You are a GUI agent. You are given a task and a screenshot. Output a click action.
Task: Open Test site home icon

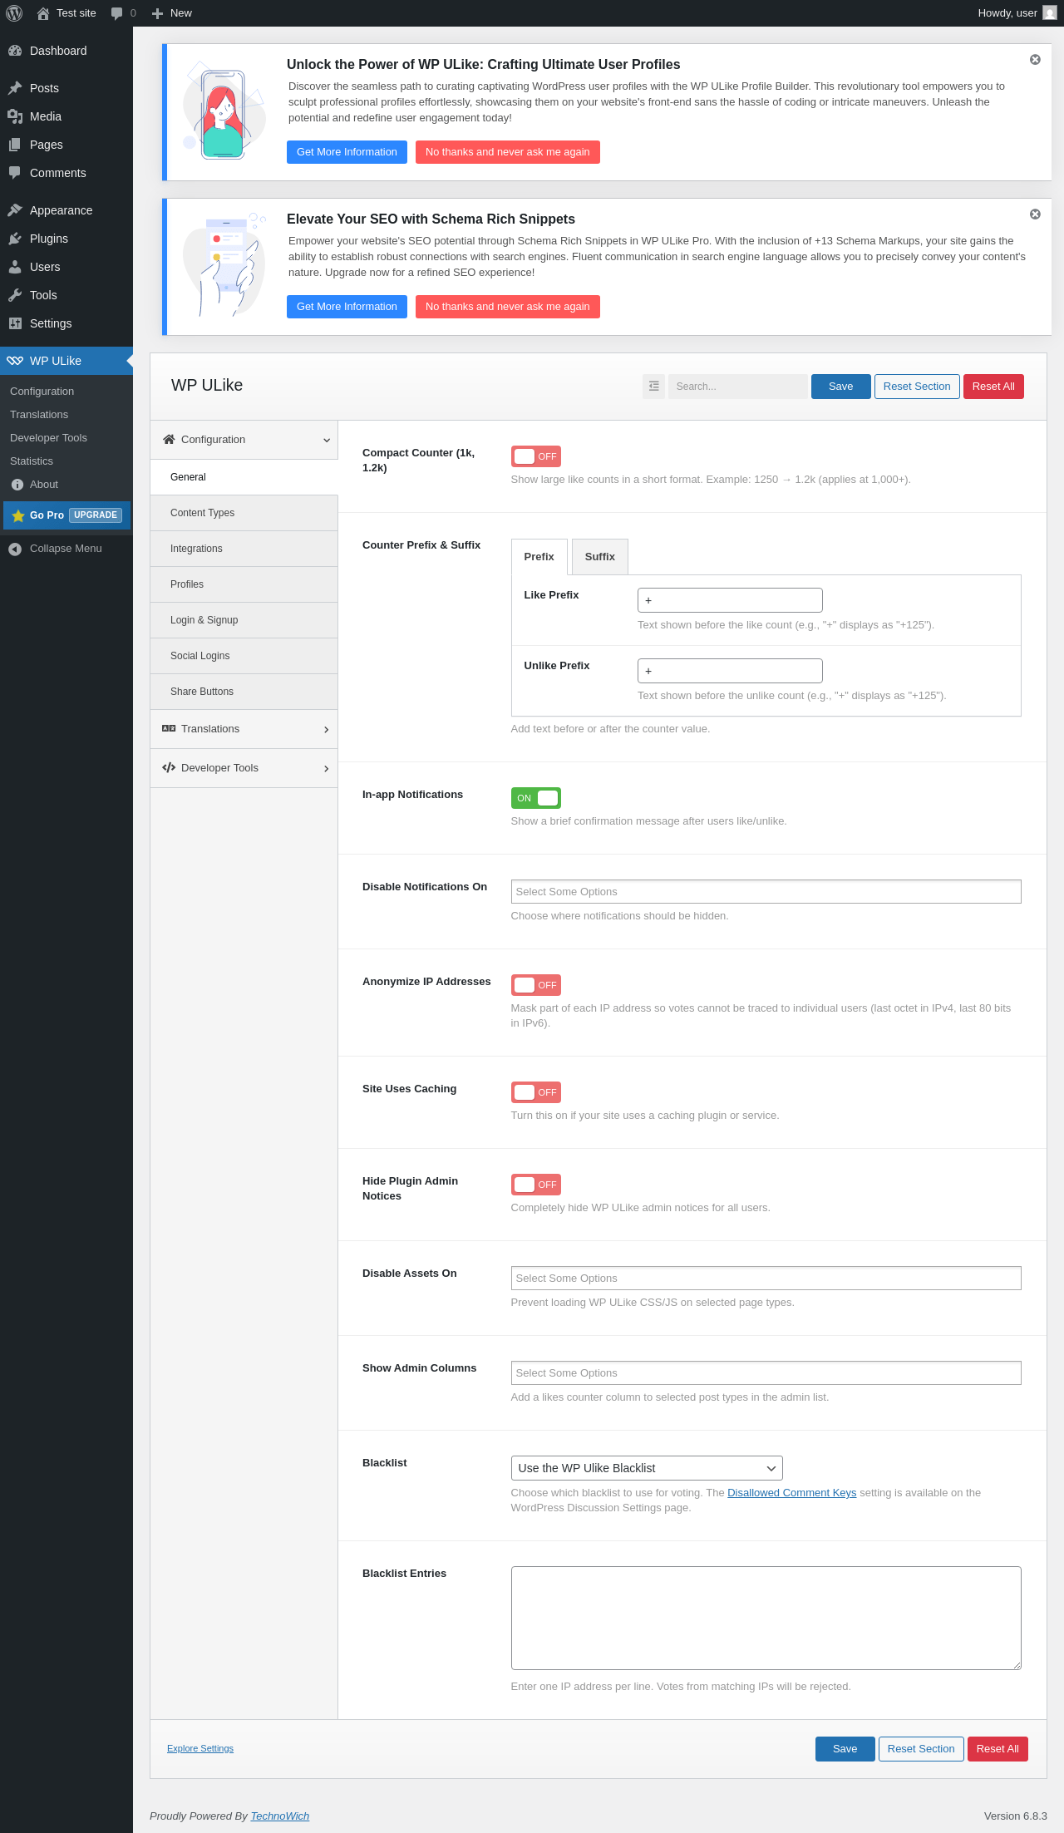coord(43,13)
